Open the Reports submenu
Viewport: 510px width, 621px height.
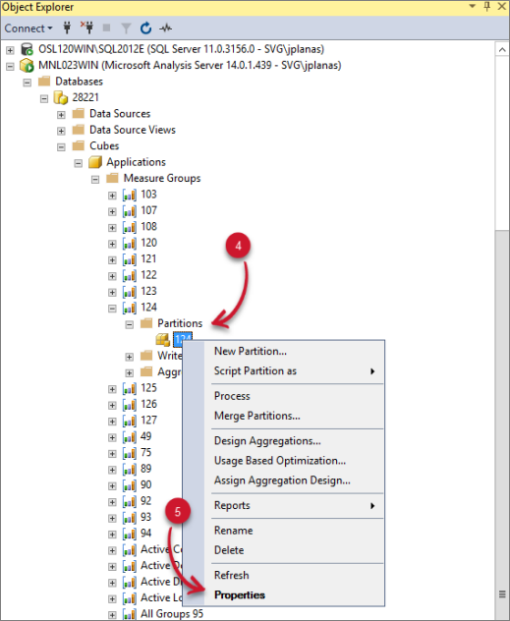pos(294,505)
